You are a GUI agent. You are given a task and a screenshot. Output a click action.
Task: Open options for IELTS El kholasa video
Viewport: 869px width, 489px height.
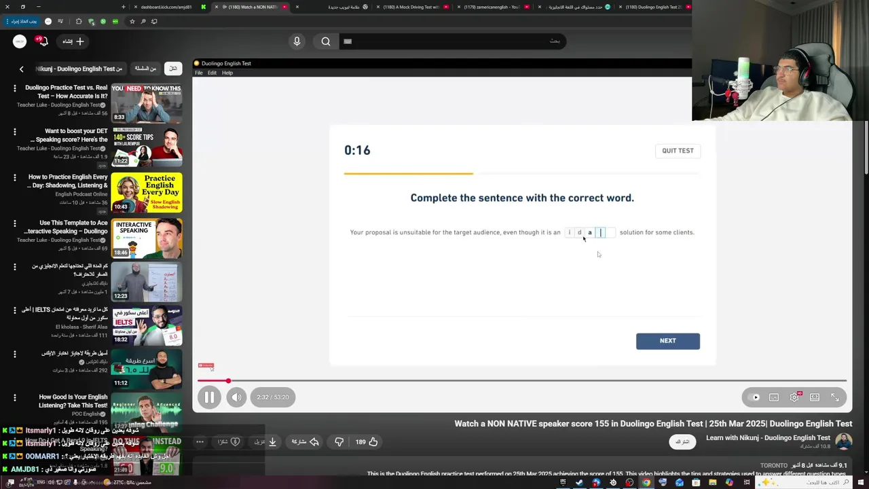click(14, 310)
